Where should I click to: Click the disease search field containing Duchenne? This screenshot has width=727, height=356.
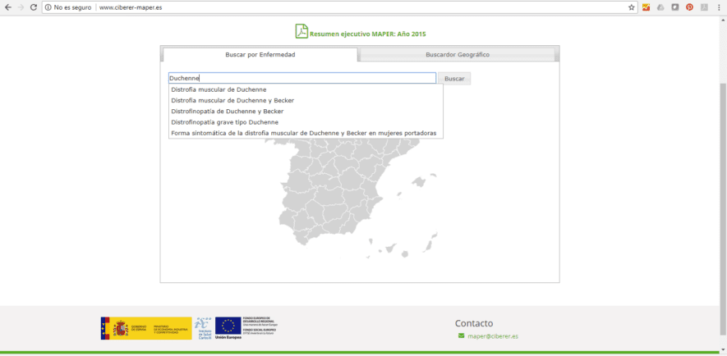(301, 78)
